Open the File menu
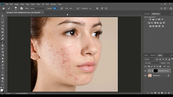This screenshot has height=97, width=173. [x=7, y=4]
